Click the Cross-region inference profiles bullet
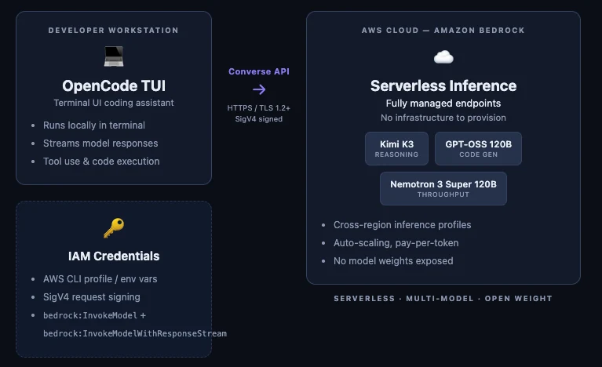This screenshot has width=602, height=367. 402,225
